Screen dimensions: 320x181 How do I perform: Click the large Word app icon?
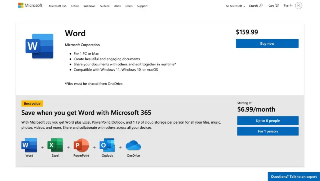39,46
